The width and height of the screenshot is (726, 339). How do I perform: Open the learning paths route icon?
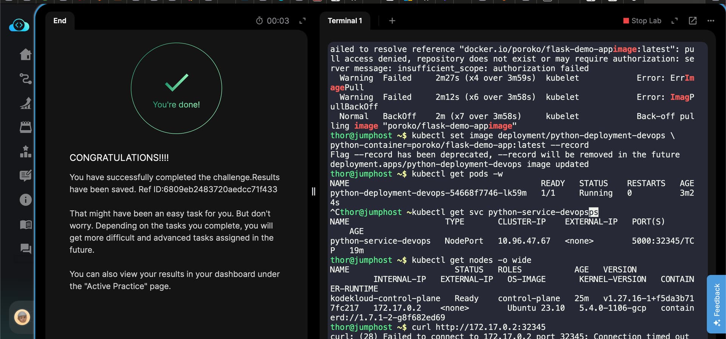pyautogui.click(x=25, y=79)
